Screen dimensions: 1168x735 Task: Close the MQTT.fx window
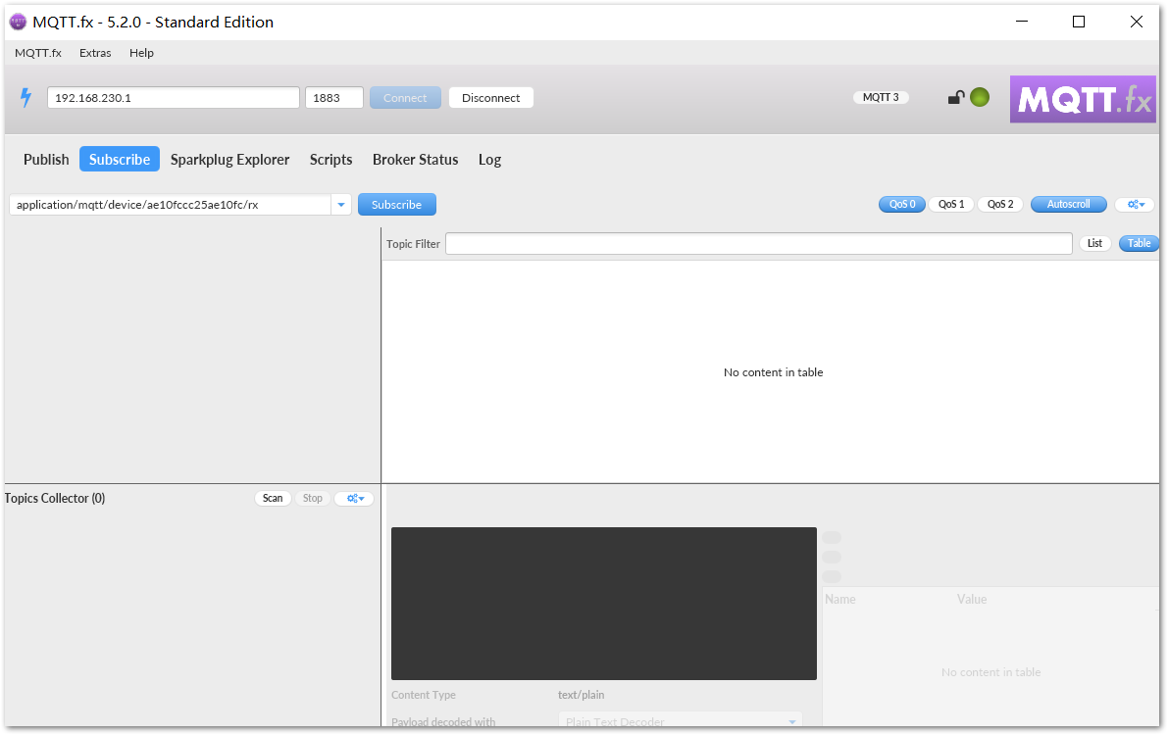pos(1136,22)
